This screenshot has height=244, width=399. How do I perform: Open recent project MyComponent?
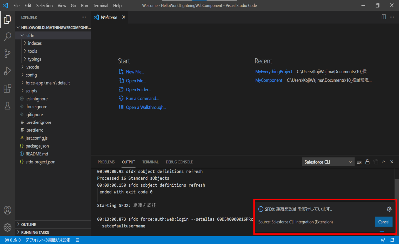coord(269,80)
